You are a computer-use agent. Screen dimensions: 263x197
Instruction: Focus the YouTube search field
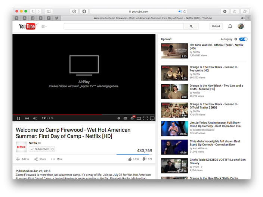point(124,26)
